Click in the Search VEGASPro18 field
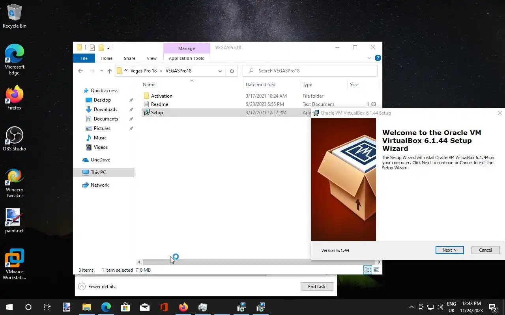 [x=310, y=71]
